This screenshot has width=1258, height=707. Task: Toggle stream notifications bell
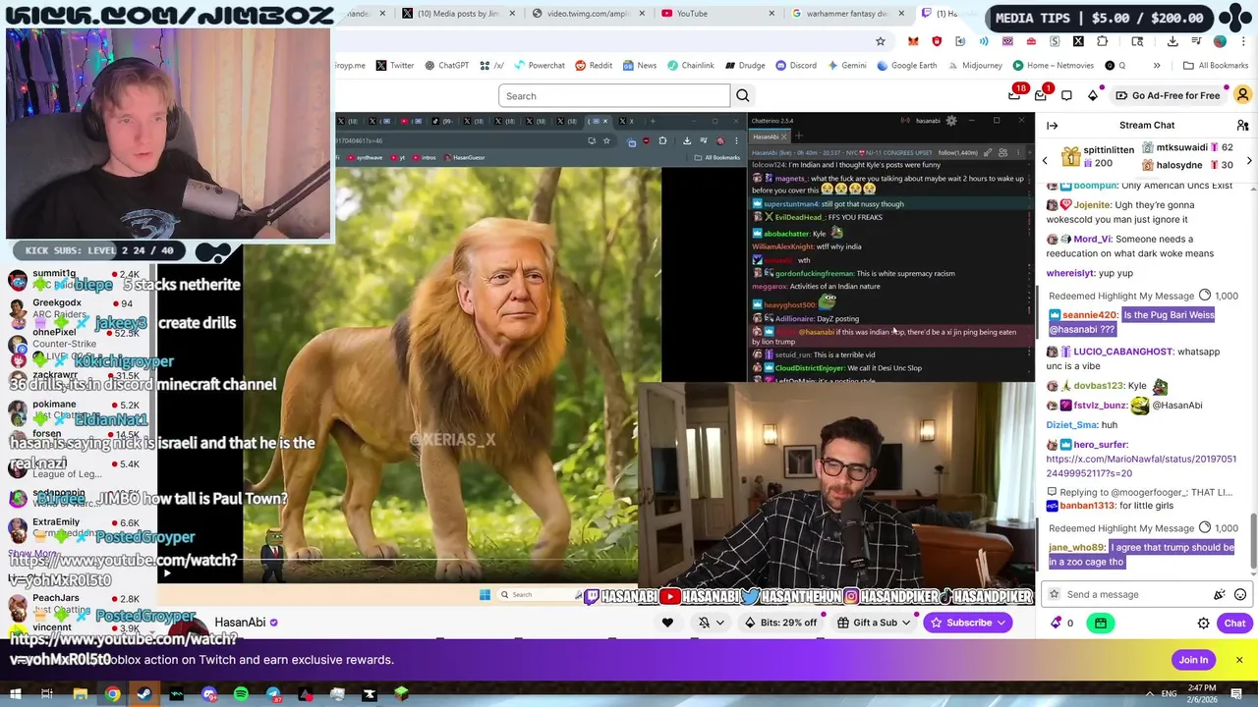point(704,623)
